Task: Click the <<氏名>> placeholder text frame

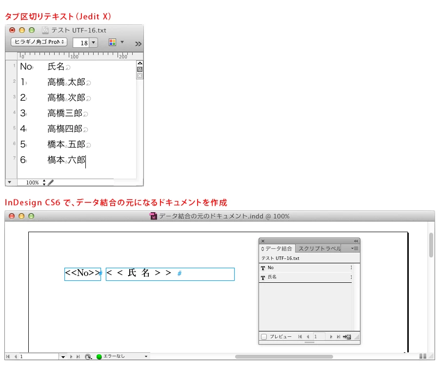Action: [x=170, y=274]
